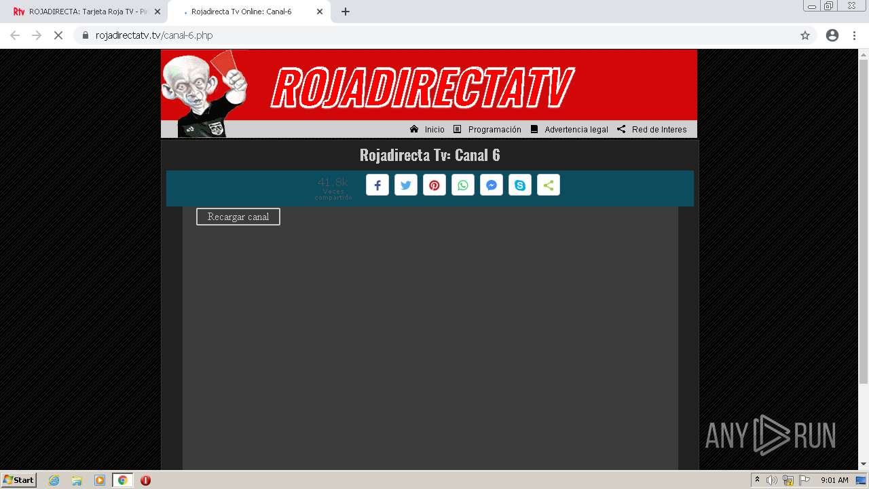
Task: Bookmark this page with the star icon
Action: tap(805, 35)
